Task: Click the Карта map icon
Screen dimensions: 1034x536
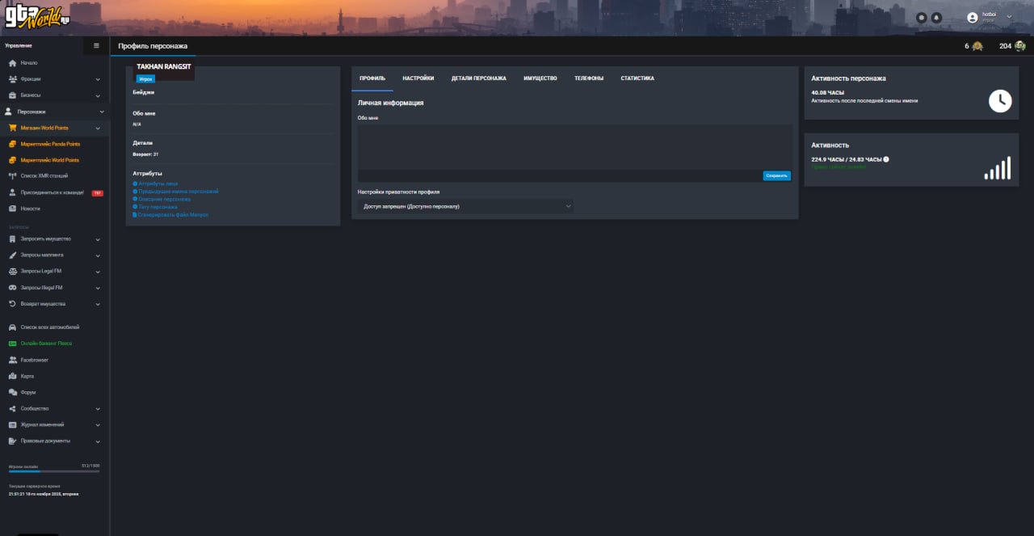Action: tap(12, 377)
